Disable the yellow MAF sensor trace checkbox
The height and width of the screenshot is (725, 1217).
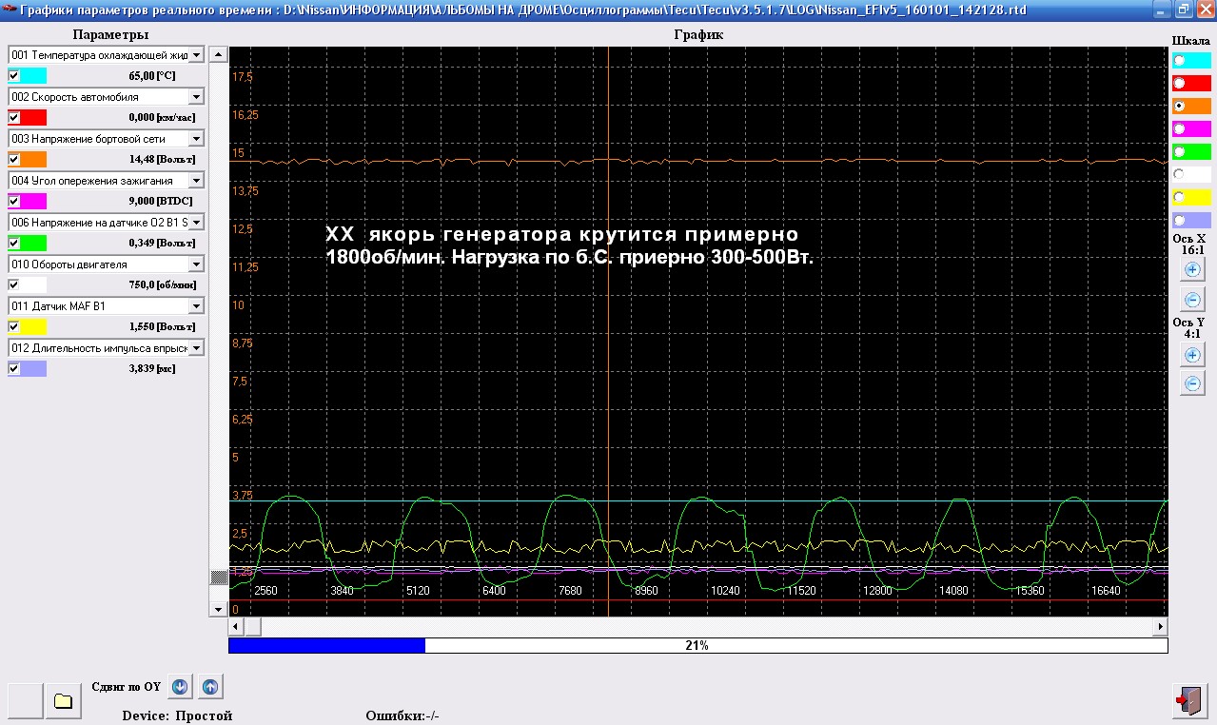[x=14, y=326]
